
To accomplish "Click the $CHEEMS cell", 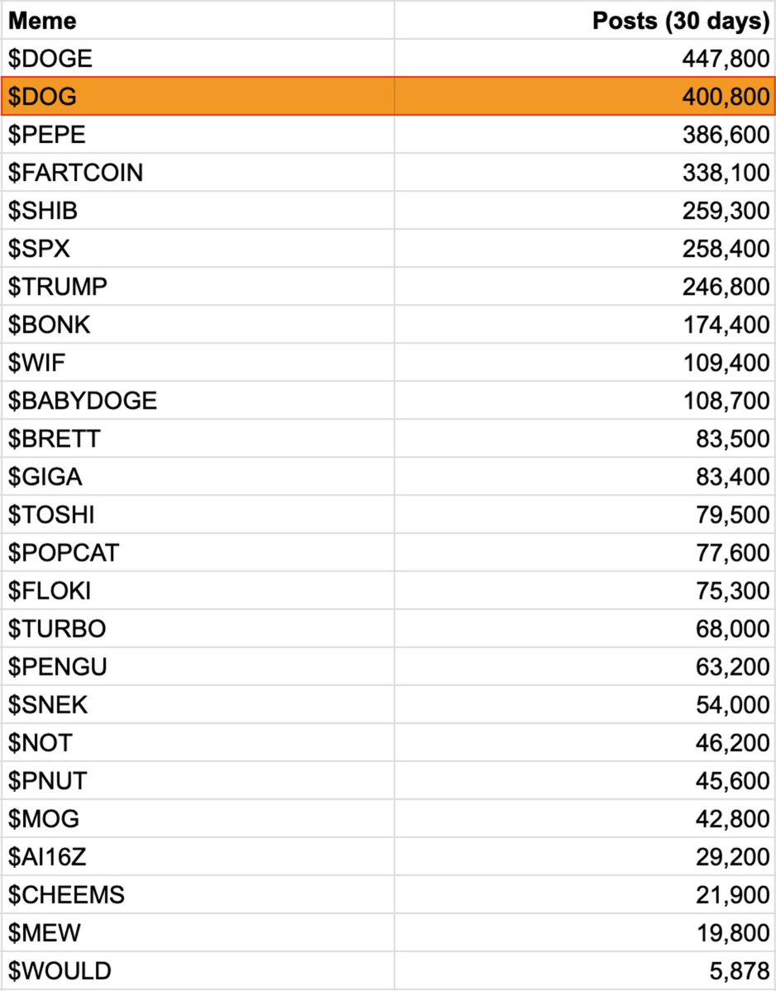I will tap(198, 894).
